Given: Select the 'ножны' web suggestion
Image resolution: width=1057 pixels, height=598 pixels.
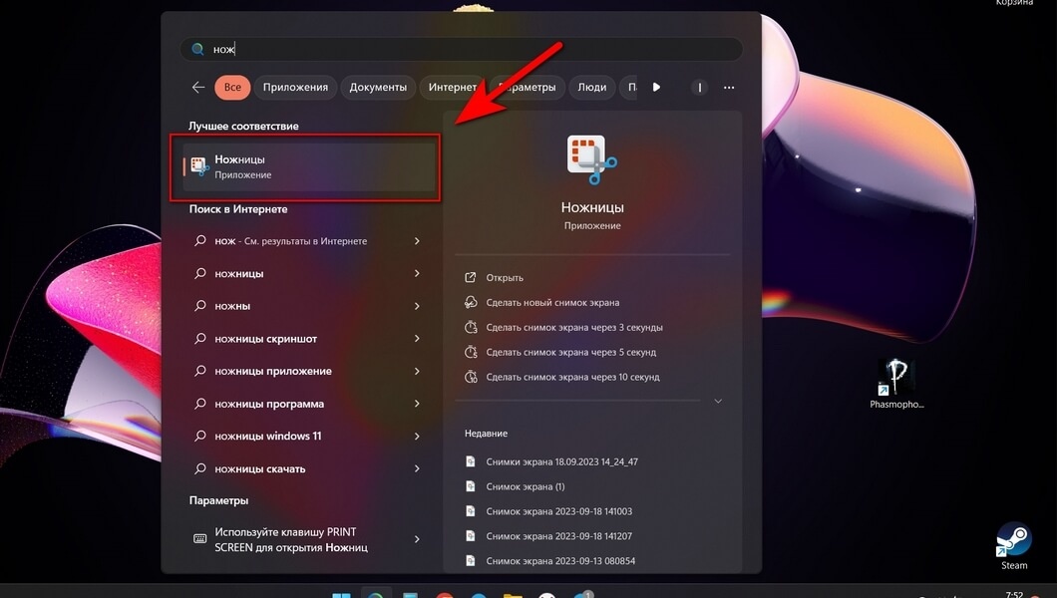Looking at the screenshot, I should click(x=232, y=306).
